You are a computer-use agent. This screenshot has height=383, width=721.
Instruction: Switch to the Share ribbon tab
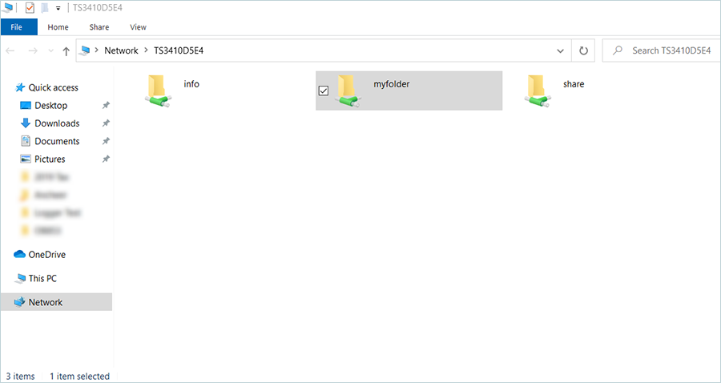[x=99, y=27]
